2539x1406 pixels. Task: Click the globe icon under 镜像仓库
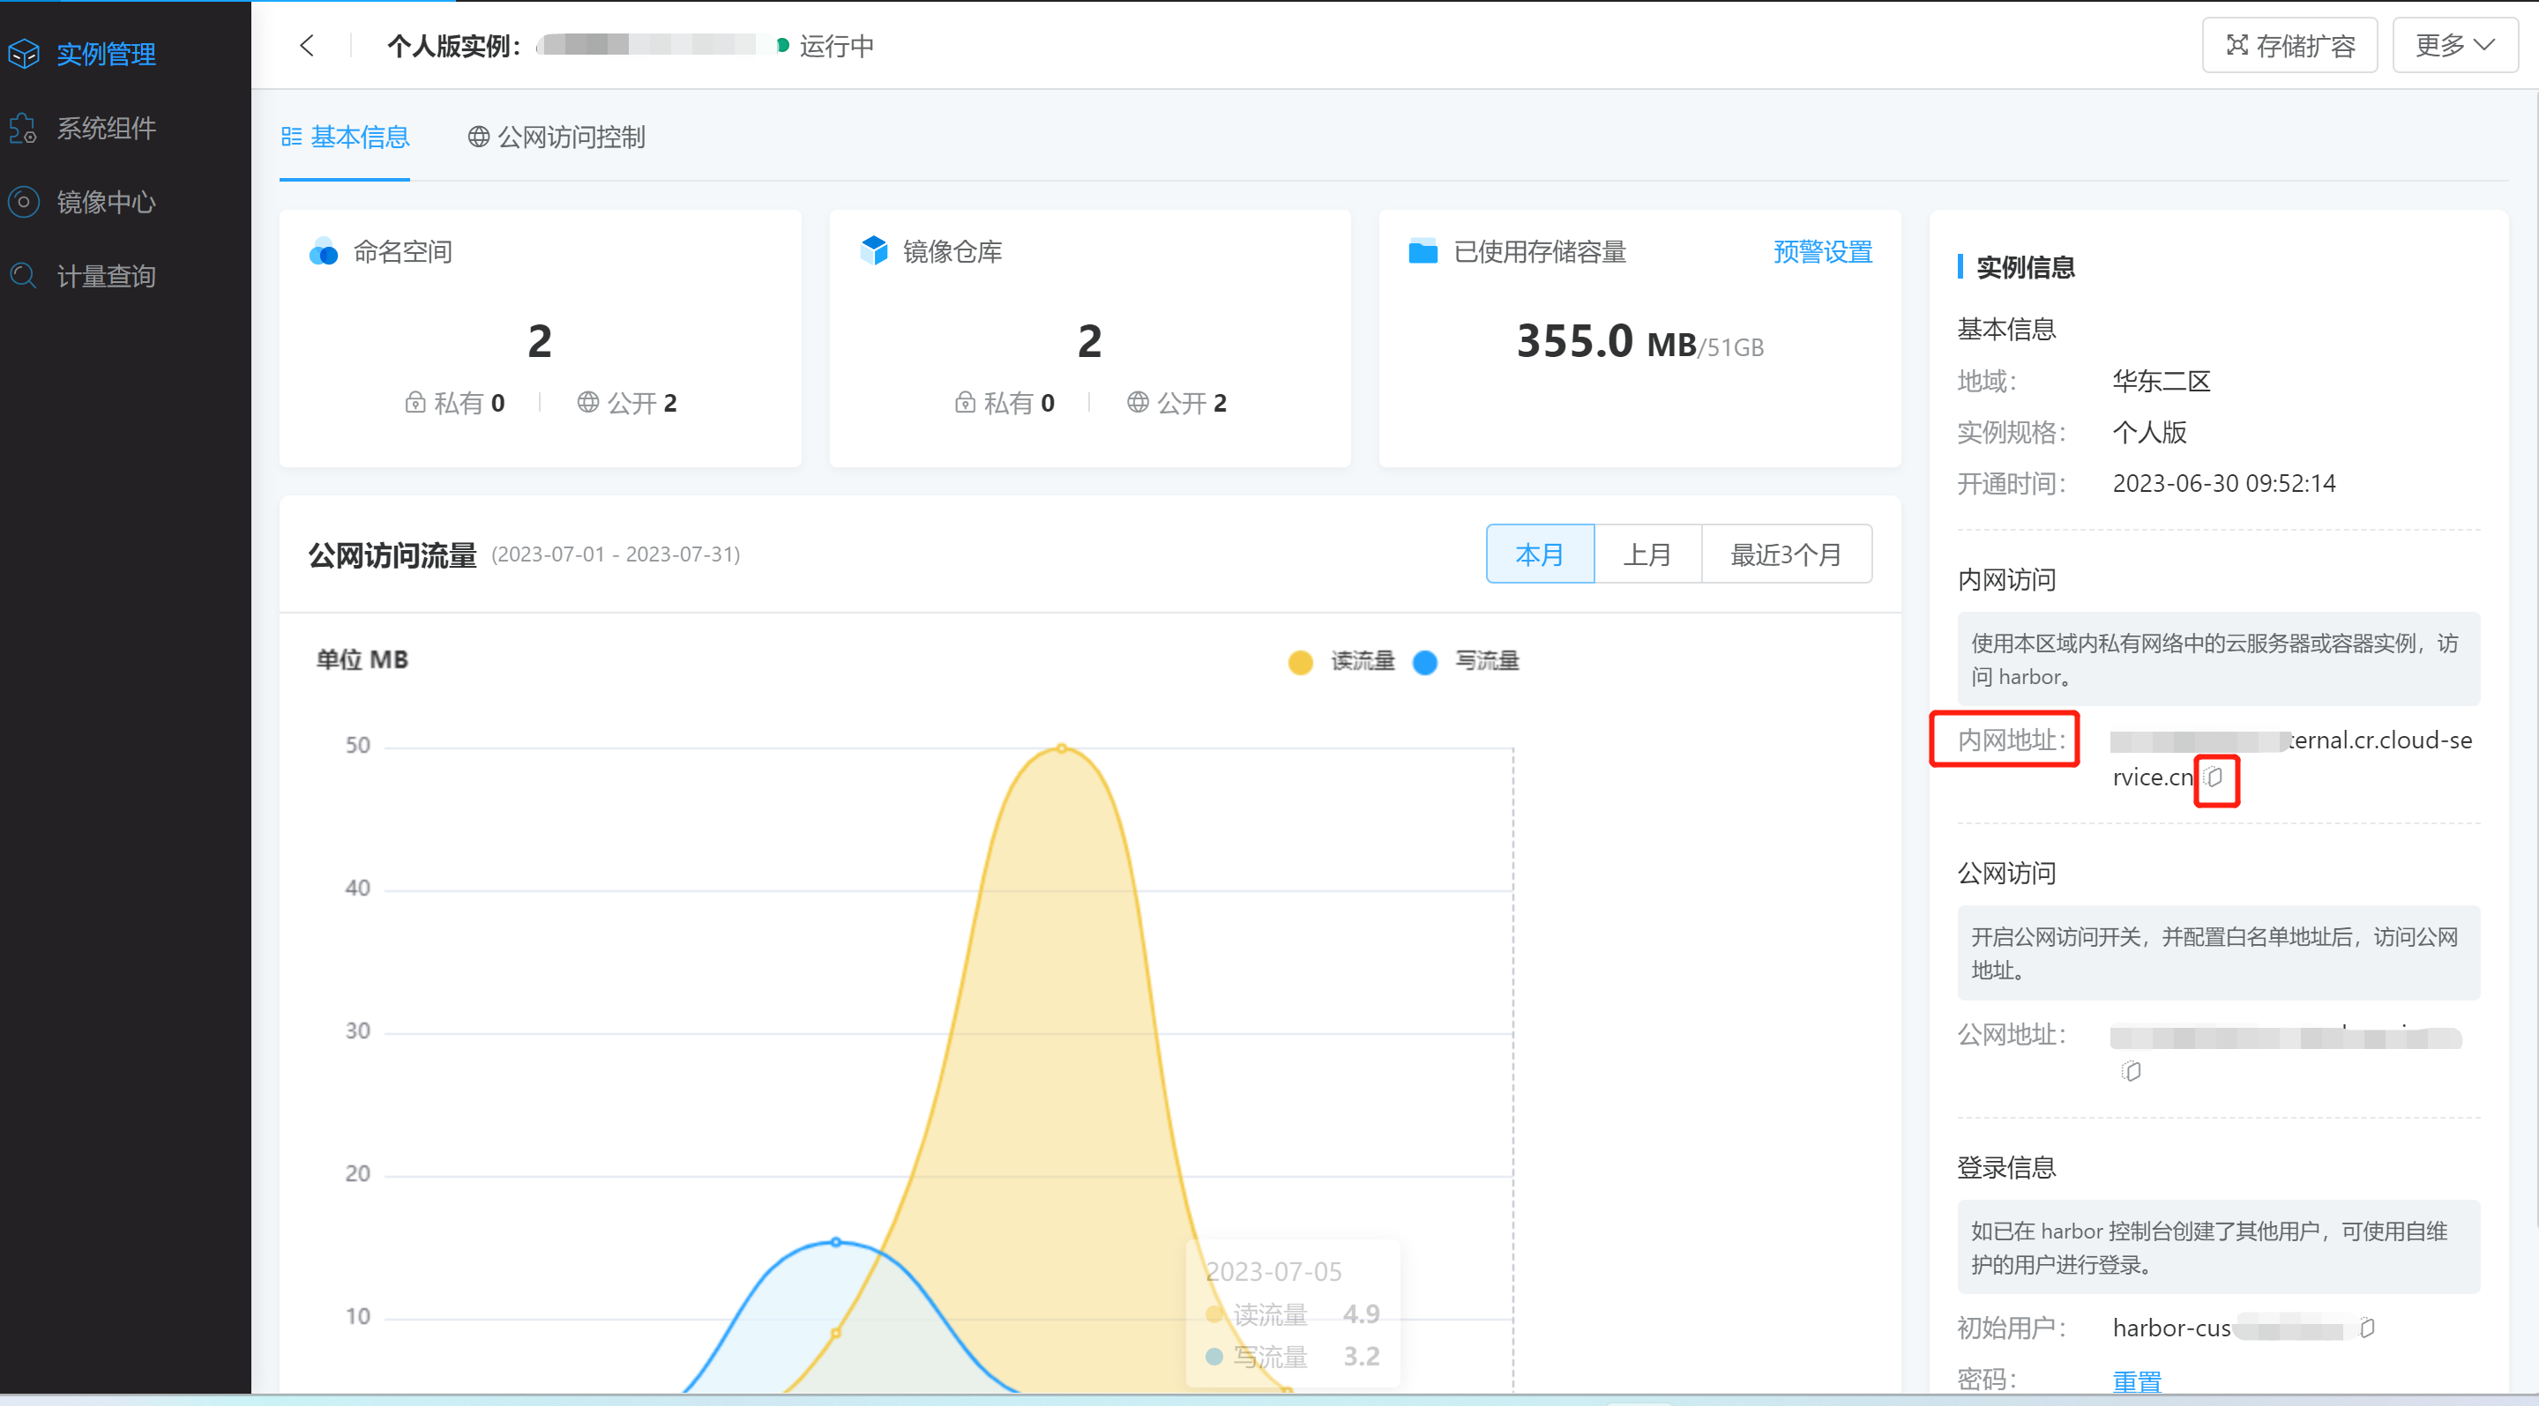pos(1138,402)
